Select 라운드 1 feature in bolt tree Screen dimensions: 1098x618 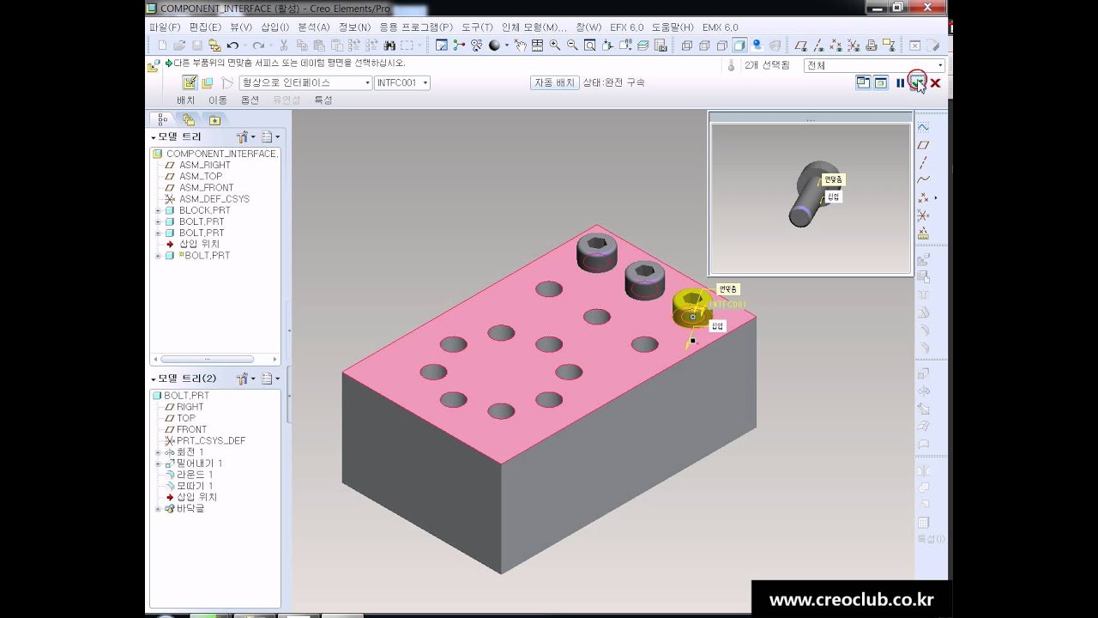[195, 475]
